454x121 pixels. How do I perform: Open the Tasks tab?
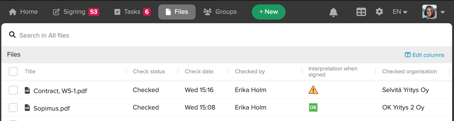tap(132, 12)
